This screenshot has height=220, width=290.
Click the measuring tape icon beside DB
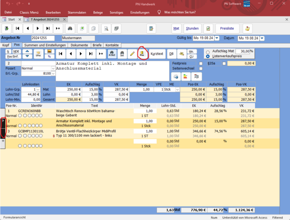click(x=182, y=54)
